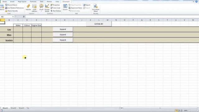
Task: Open COM Add-Ins manager
Action: (x=35, y=8)
